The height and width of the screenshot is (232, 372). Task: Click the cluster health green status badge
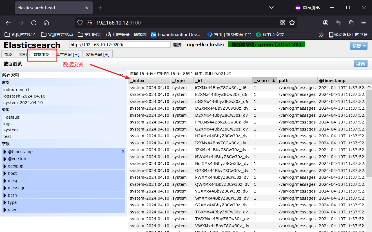(266, 45)
